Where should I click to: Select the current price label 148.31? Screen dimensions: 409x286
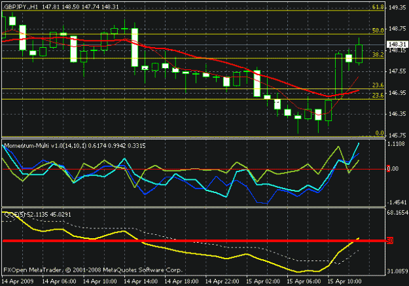[x=397, y=45]
